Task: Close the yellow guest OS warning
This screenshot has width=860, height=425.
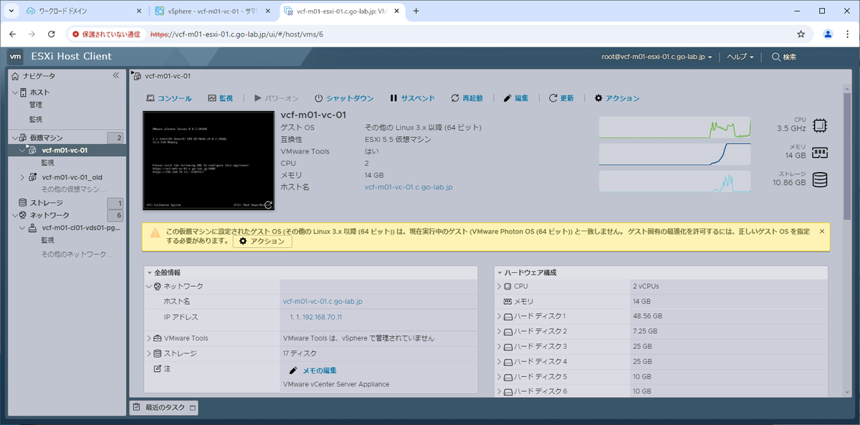Action: (822, 231)
